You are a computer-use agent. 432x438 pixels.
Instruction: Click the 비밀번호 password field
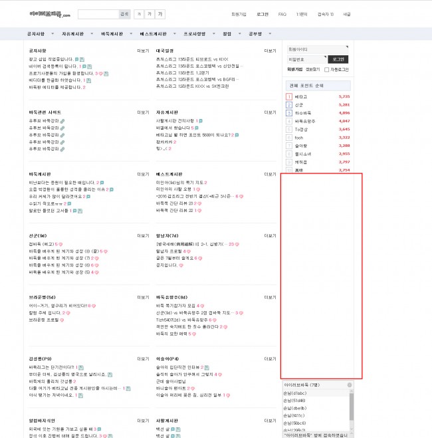(306, 59)
